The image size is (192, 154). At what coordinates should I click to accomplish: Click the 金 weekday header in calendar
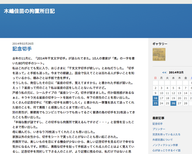(186, 78)
